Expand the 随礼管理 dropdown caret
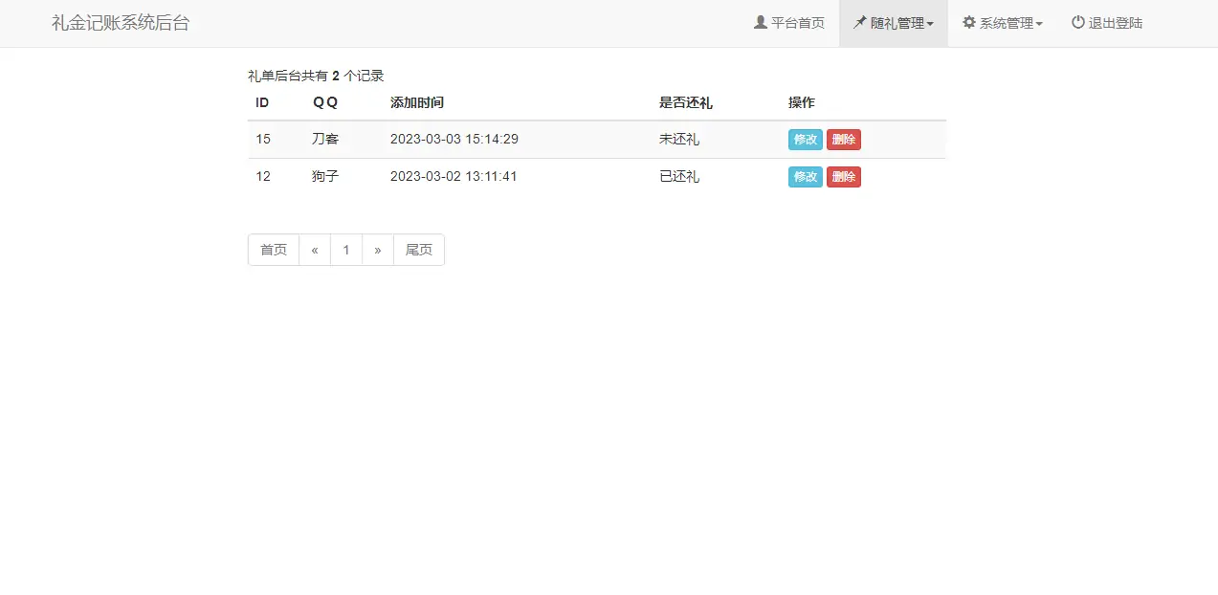The width and height of the screenshot is (1218, 595). [x=930, y=24]
